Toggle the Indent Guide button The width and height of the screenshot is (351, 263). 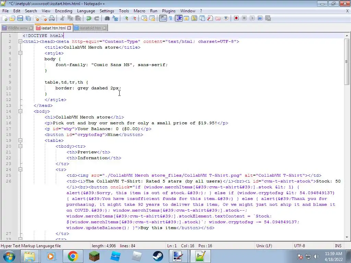179,18
